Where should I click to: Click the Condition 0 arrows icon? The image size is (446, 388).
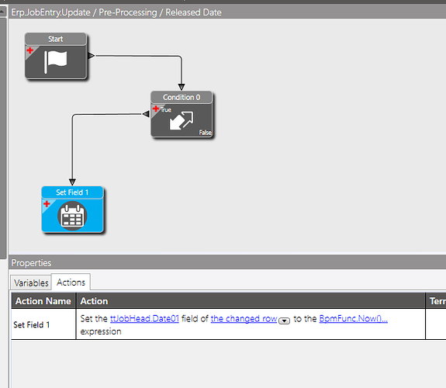point(182,121)
